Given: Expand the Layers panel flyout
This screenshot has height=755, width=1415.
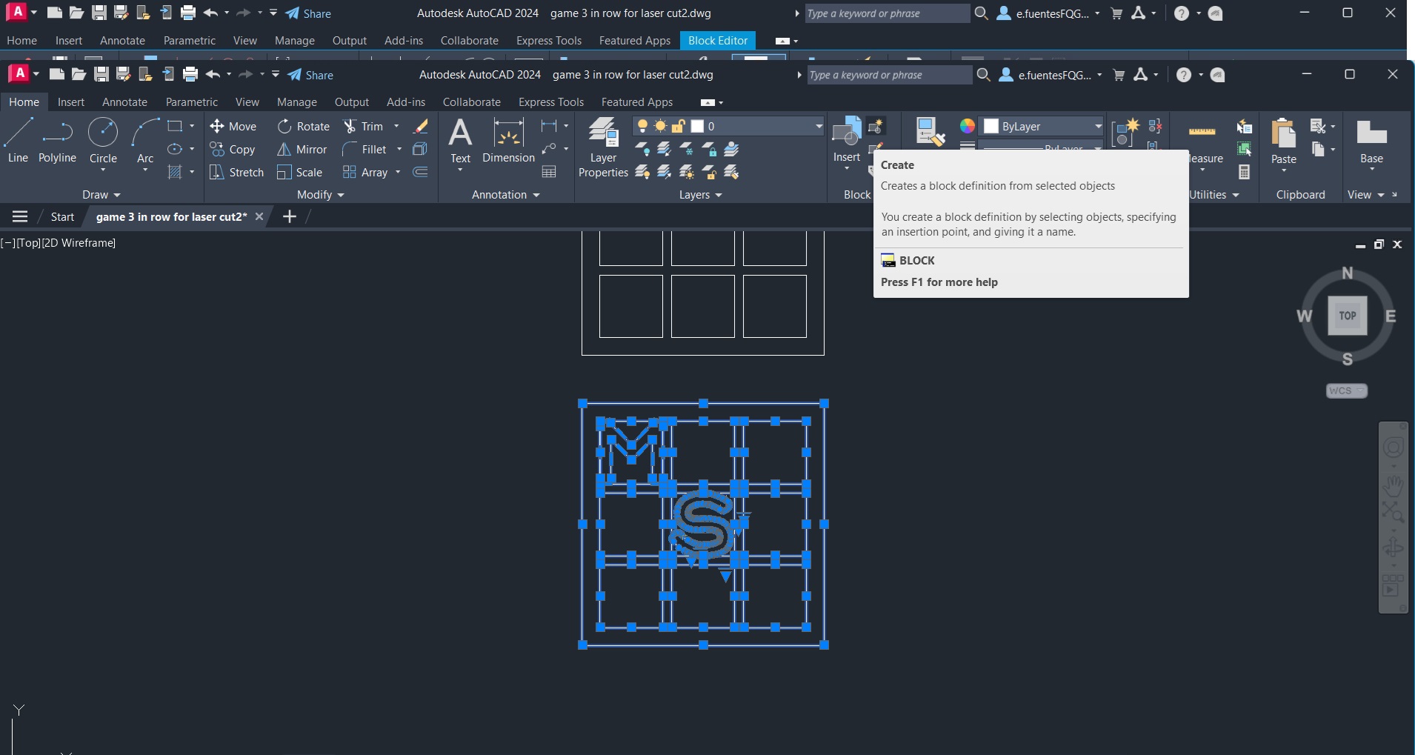Looking at the screenshot, I should [x=701, y=195].
